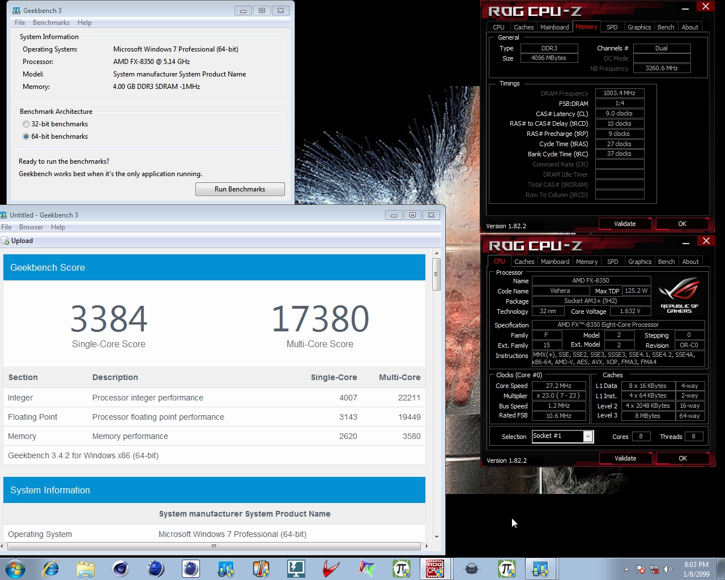Open Mainboard tab in lower CPU-Z window

555,262
